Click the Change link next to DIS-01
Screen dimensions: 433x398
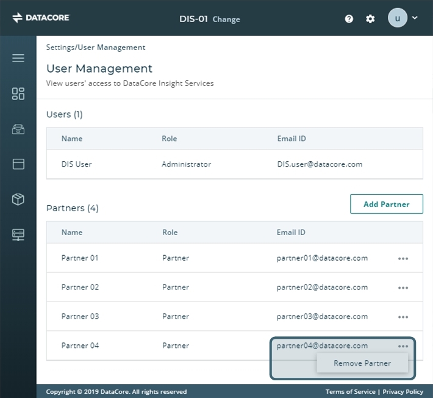tap(226, 20)
